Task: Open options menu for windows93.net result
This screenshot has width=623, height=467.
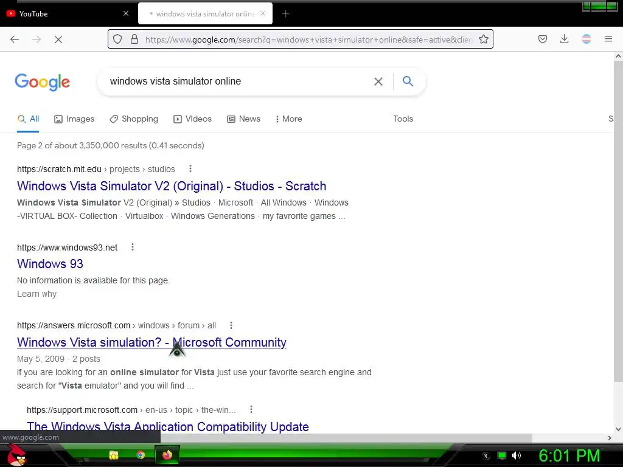Action: [132, 247]
